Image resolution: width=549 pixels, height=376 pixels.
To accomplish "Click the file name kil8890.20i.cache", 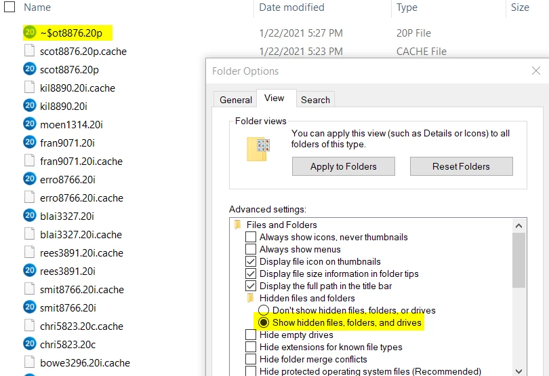I will 77,88.
